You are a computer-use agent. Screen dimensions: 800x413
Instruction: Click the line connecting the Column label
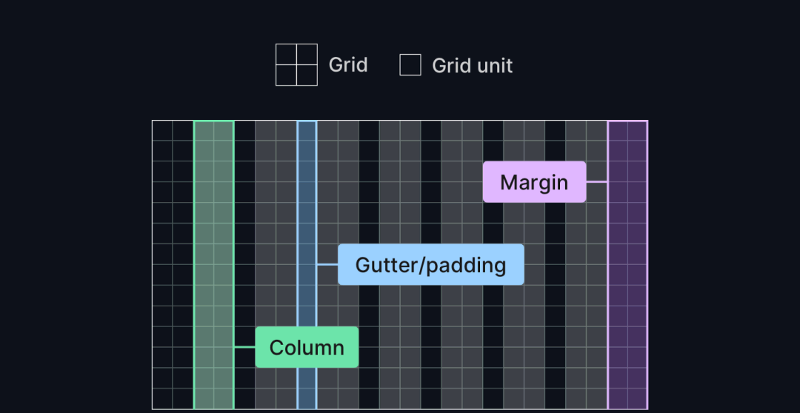[x=245, y=347]
